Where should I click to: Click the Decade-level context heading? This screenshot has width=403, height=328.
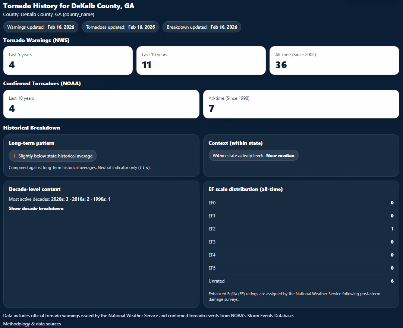click(34, 189)
